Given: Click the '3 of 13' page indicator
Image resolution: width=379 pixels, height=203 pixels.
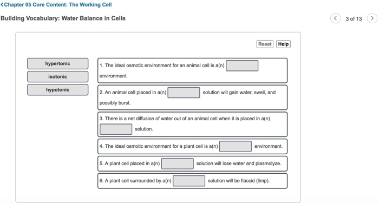Looking at the screenshot, I should click(354, 18).
